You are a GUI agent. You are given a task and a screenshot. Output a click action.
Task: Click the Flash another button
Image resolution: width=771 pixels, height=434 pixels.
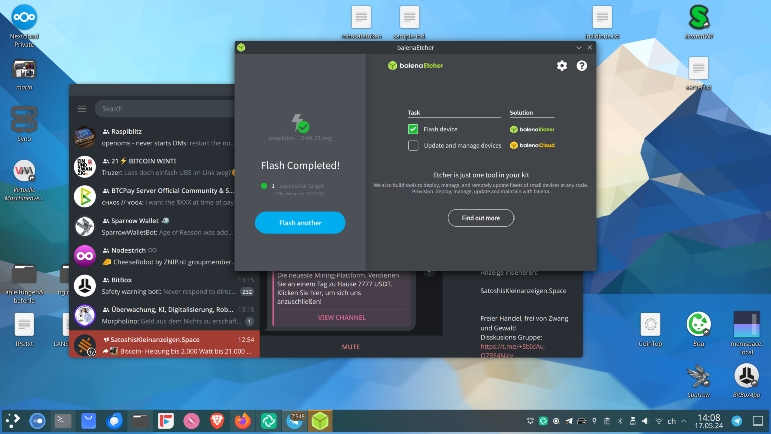pyautogui.click(x=300, y=223)
